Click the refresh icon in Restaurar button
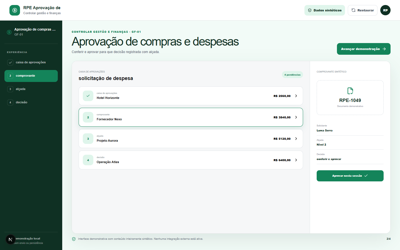 click(354, 10)
